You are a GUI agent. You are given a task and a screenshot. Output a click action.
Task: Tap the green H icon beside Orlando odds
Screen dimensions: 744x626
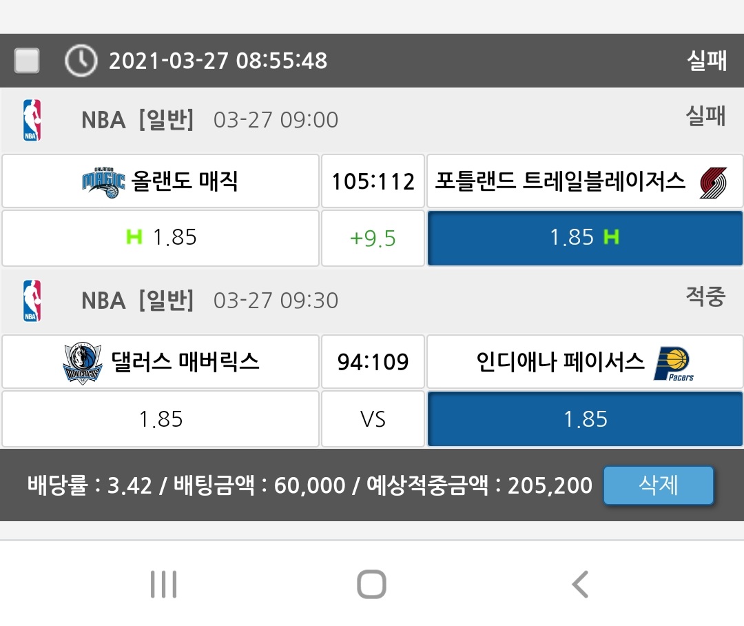[134, 237]
